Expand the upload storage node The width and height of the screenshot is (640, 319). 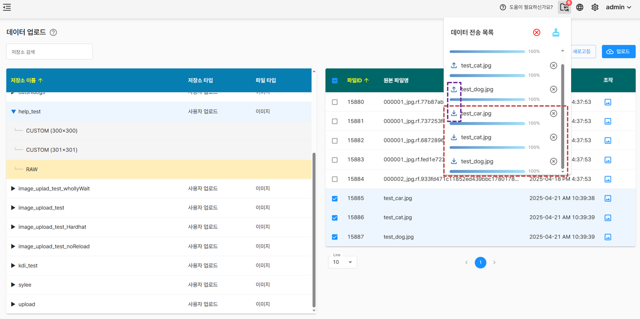pos(13,304)
